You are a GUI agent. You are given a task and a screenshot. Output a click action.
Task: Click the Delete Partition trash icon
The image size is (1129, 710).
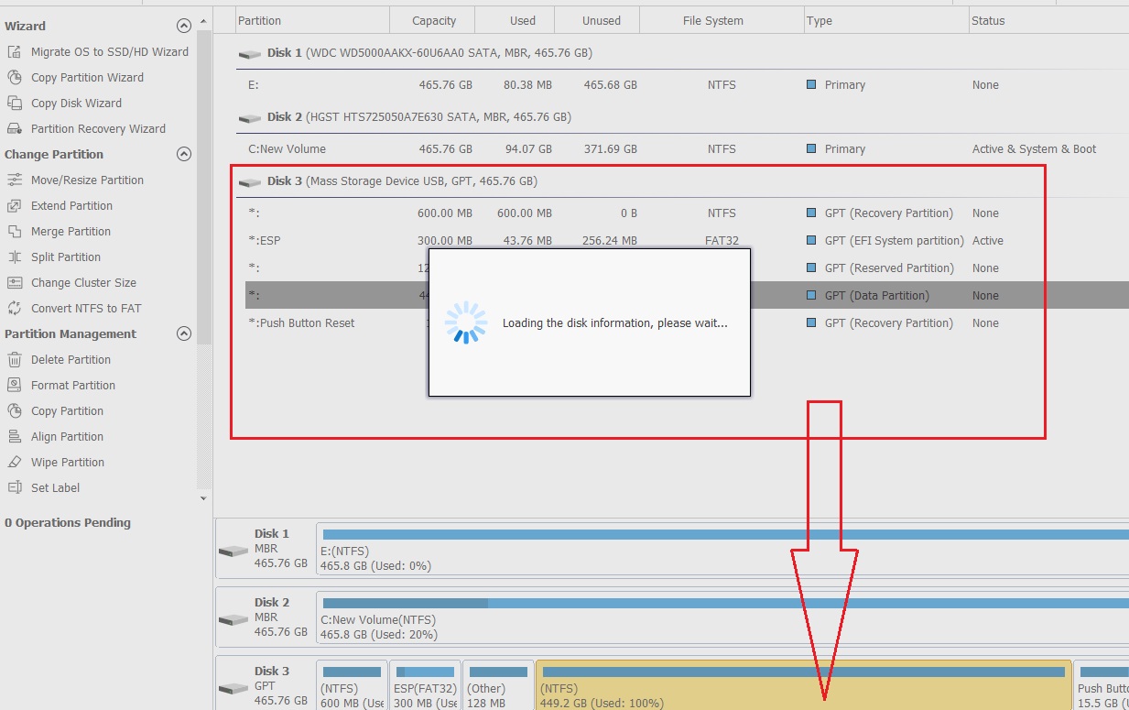pyautogui.click(x=14, y=360)
